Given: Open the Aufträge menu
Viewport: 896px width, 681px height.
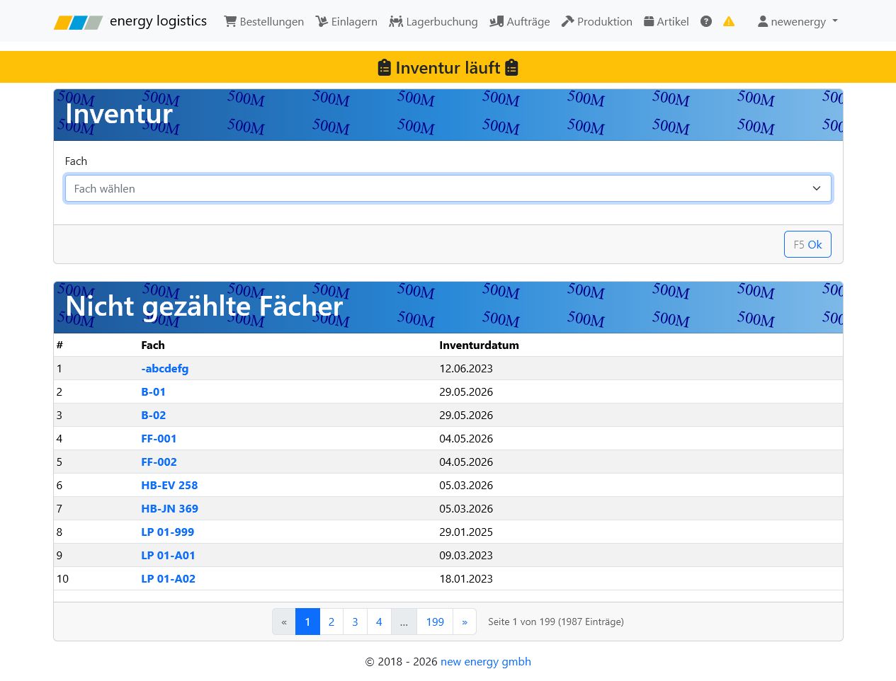Looking at the screenshot, I should click(x=520, y=21).
